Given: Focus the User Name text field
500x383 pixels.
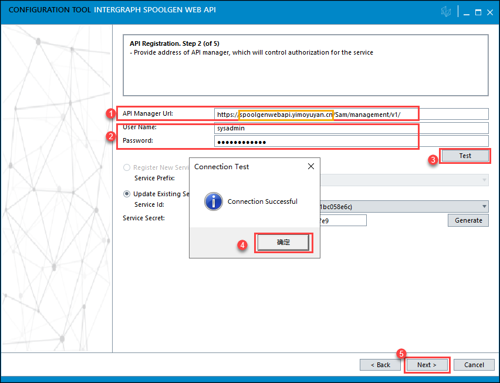Looking at the screenshot, I should pyautogui.click(x=352, y=128).
